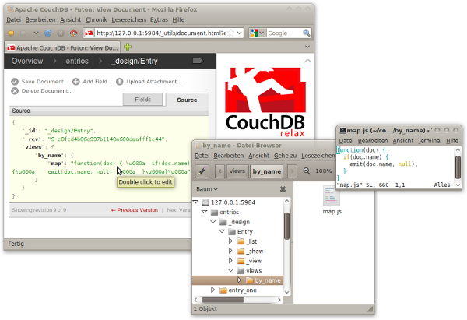The image size is (467, 320).
Task: Click in the Firefox URL address field
Action: tap(160, 33)
